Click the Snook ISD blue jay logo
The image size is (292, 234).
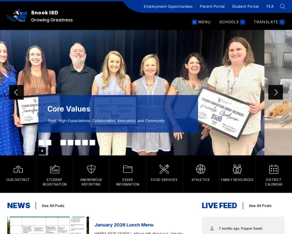point(17,16)
